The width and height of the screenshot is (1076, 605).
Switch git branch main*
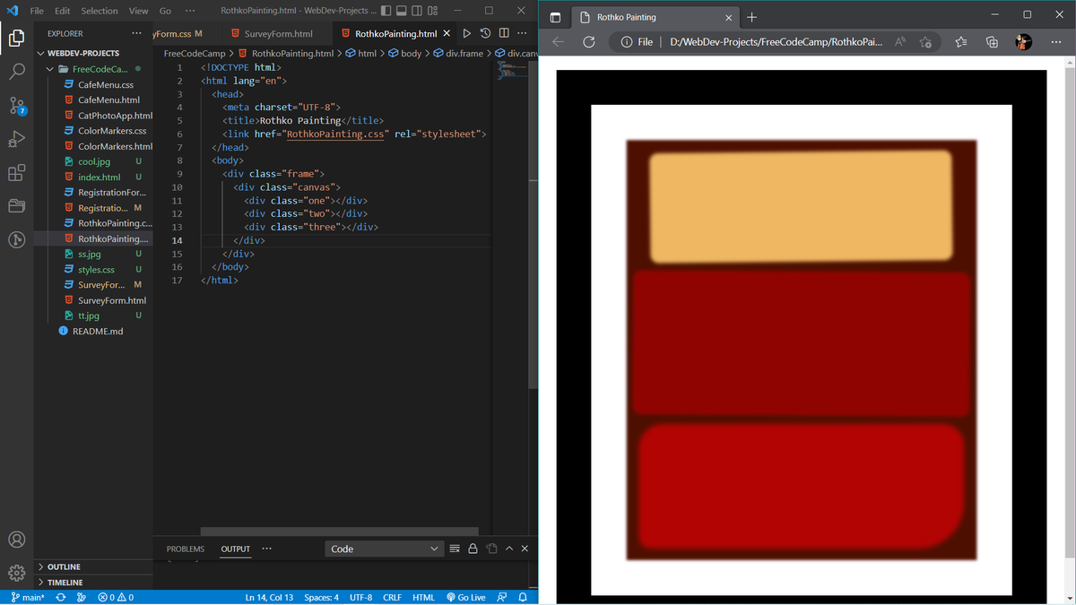(28, 597)
